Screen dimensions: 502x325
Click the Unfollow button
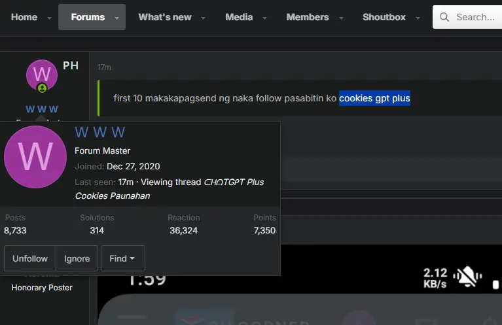coord(30,258)
